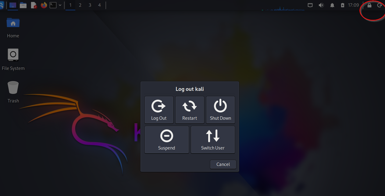The image size is (385, 196).
Task: Click the show desktop panel button
Action: click(13, 5)
